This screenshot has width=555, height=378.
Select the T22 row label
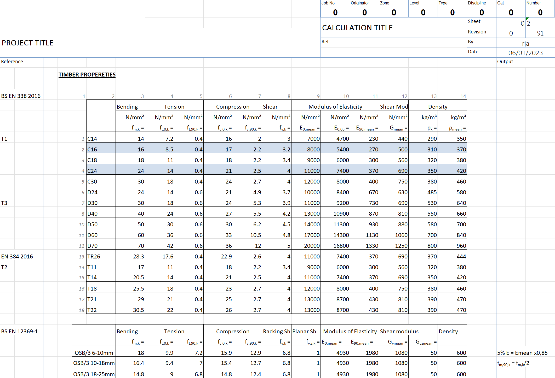(101, 310)
